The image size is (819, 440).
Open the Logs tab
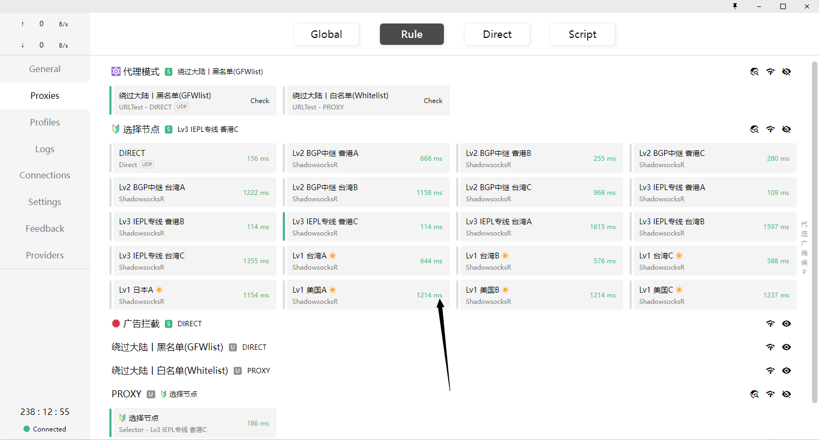tap(45, 149)
